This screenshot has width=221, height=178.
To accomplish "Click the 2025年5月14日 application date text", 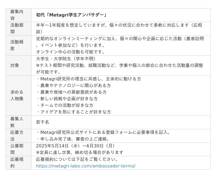I will pos(52,146).
